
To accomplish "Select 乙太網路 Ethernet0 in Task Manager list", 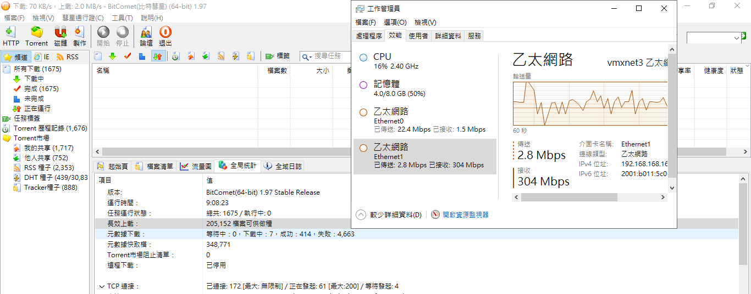I will 425,120.
